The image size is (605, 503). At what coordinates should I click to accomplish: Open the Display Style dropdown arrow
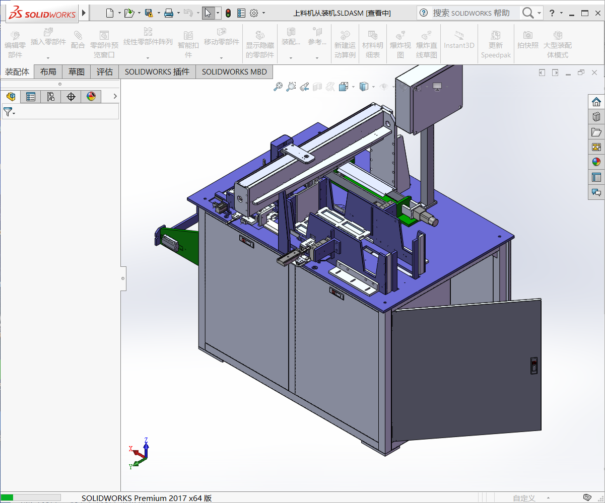[x=373, y=87]
